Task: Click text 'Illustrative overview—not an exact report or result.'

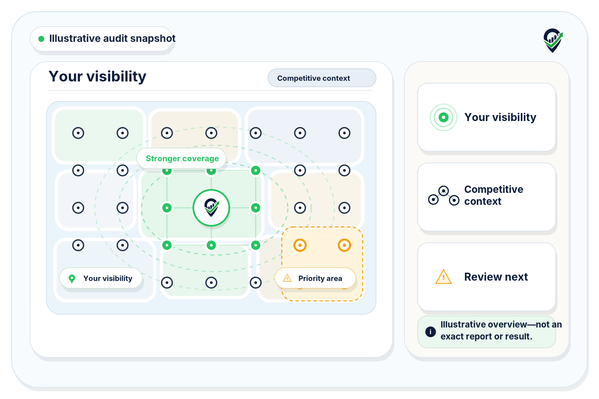Action: click(501, 331)
